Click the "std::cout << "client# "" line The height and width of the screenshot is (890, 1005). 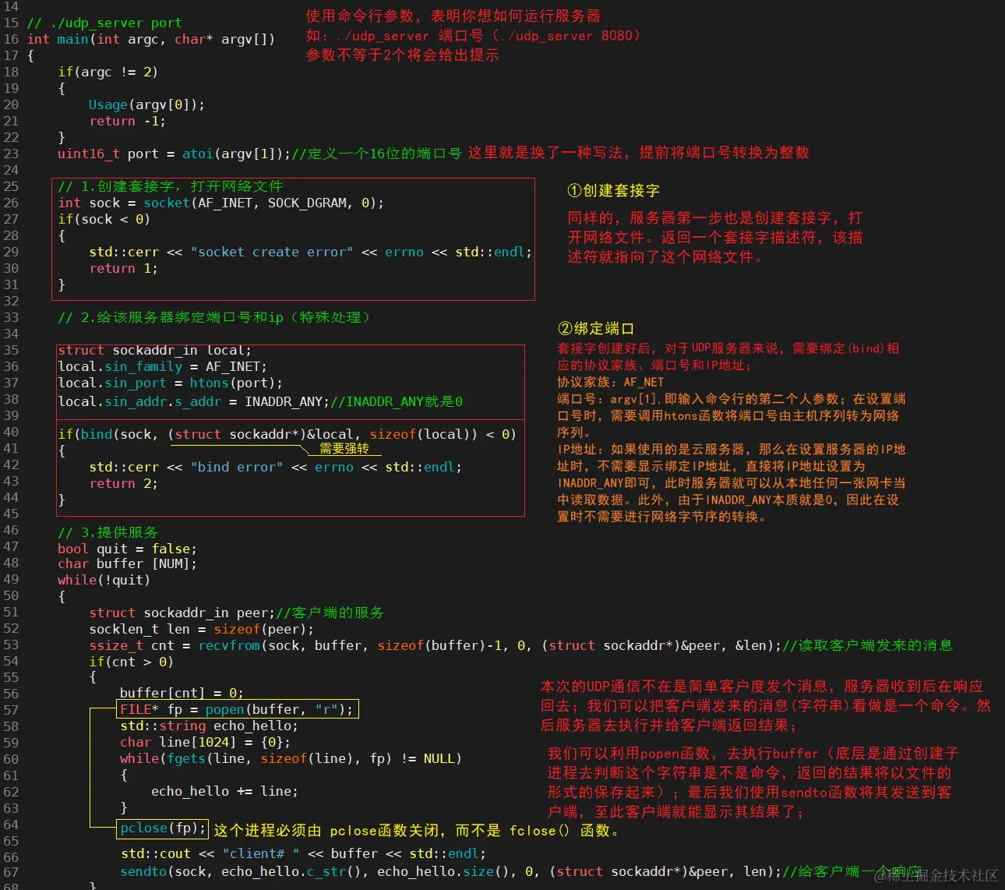point(303,853)
